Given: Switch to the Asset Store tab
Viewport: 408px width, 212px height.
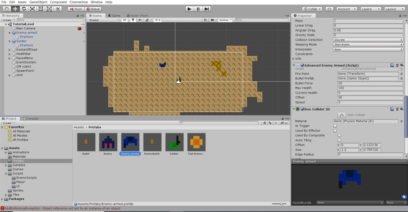Looking at the screenshot, I should pyautogui.click(x=137, y=16).
